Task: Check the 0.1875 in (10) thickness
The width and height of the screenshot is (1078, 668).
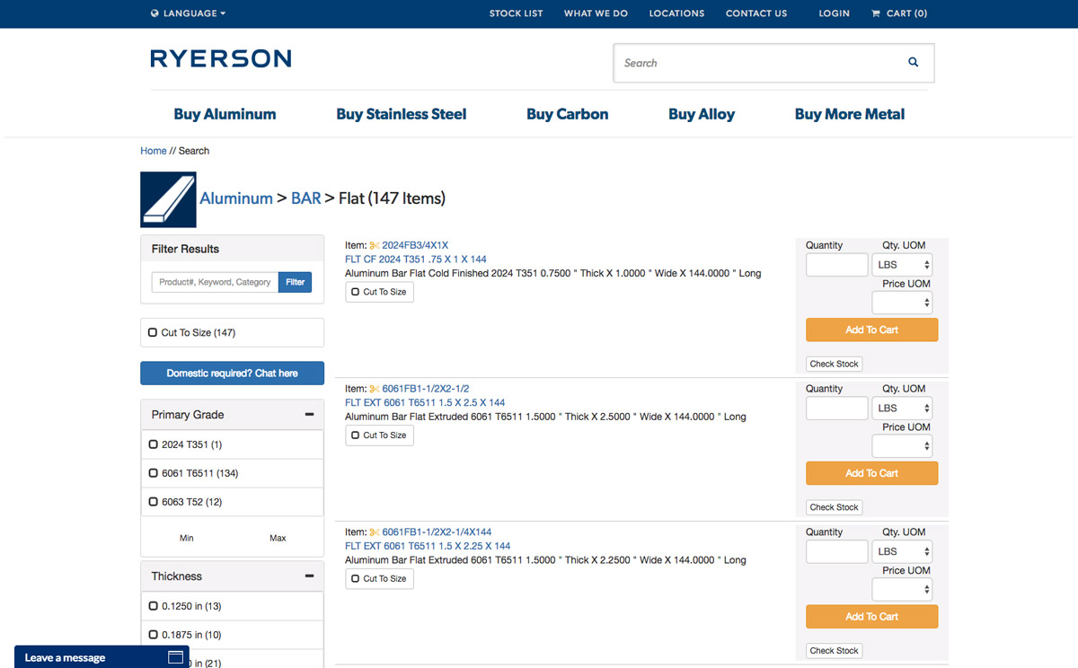Action: (x=154, y=635)
